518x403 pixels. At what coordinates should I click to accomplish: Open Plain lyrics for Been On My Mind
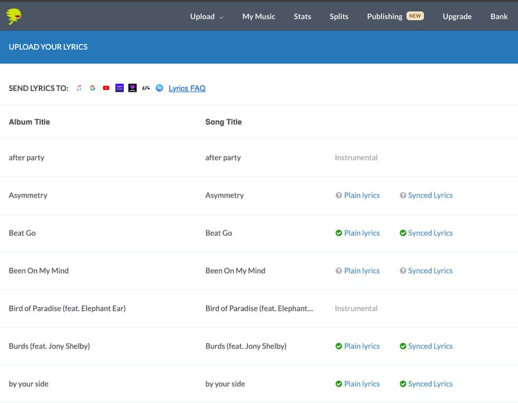[x=362, y=271]
